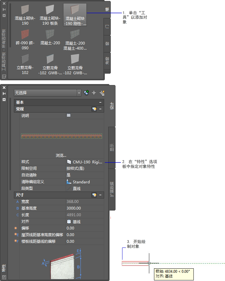This screenshot has width=225, height=281.
Task: Click the wall segment being drawn
Action: (x=135, y=263)
